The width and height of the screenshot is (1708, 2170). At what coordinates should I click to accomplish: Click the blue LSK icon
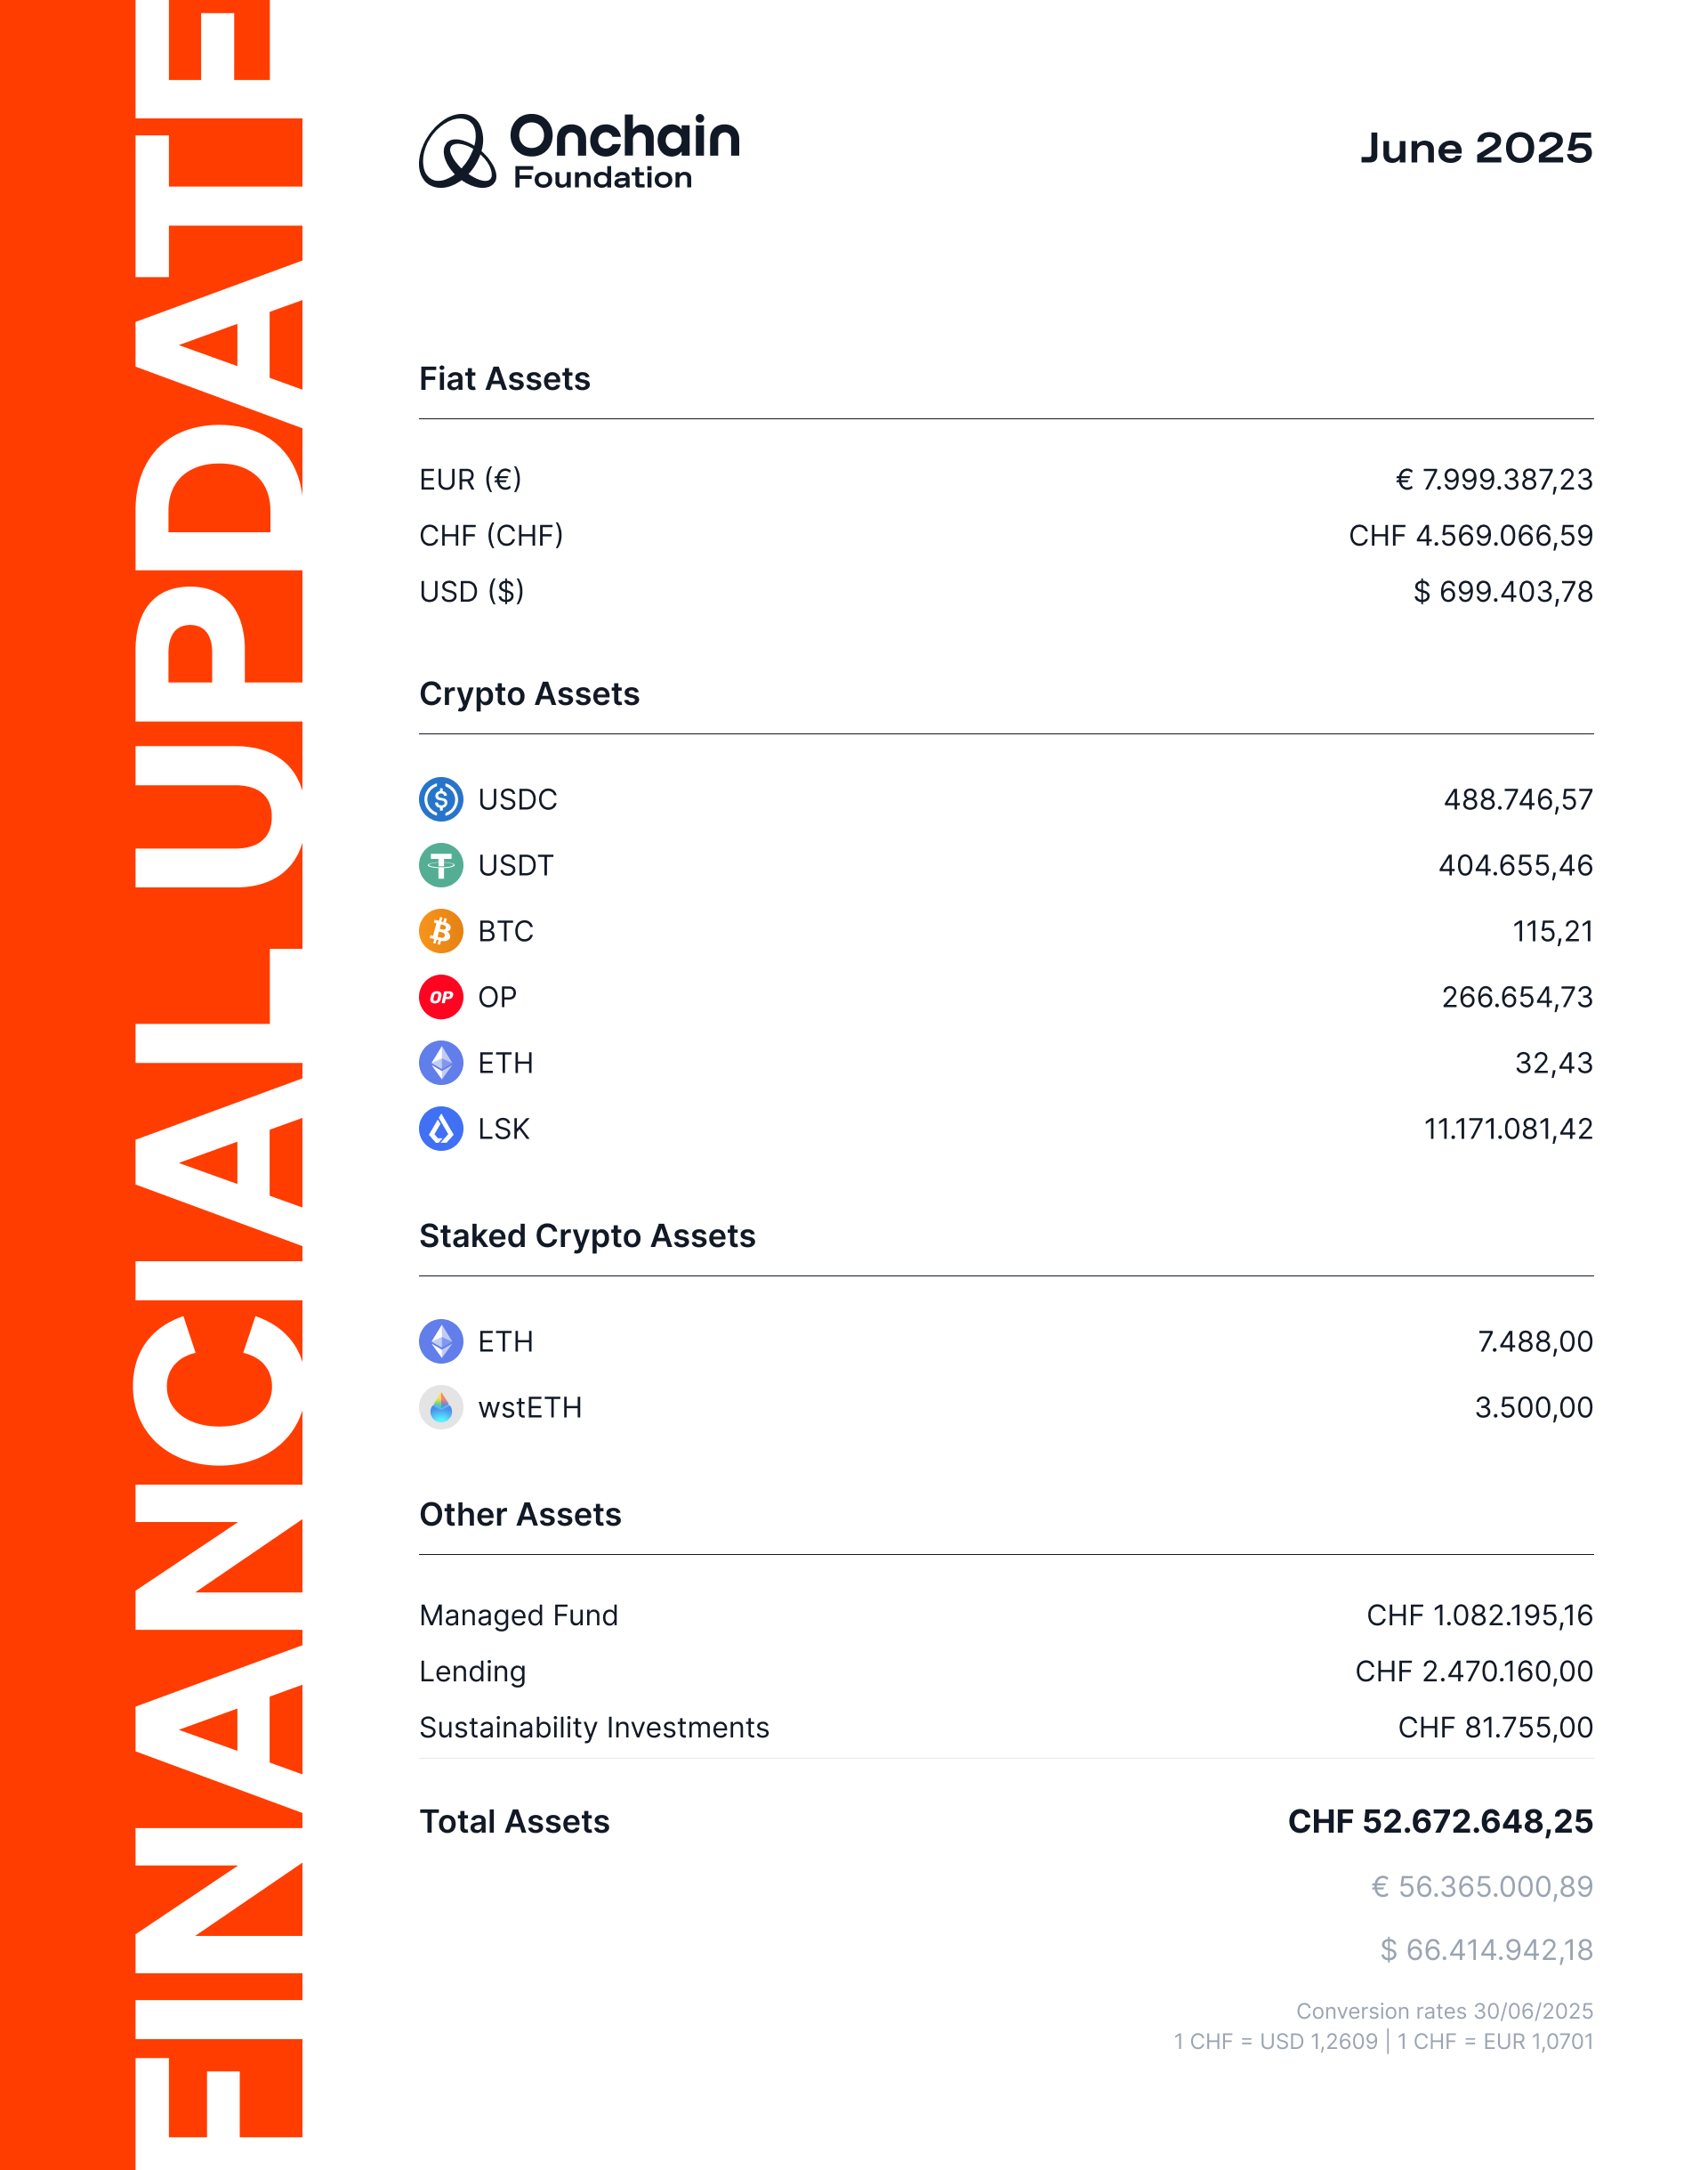[x=441, y=1129]
